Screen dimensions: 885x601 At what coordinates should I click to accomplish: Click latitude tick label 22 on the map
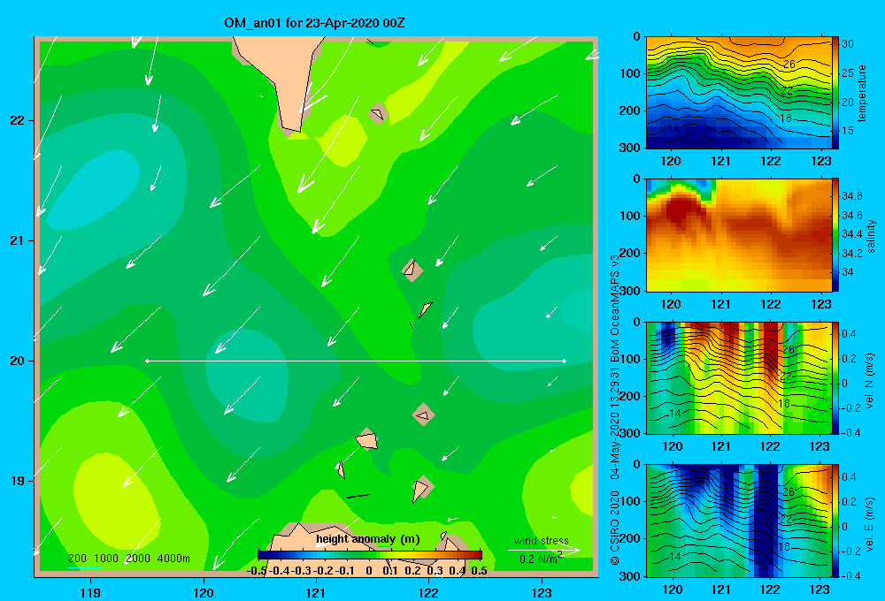[17, 121]
